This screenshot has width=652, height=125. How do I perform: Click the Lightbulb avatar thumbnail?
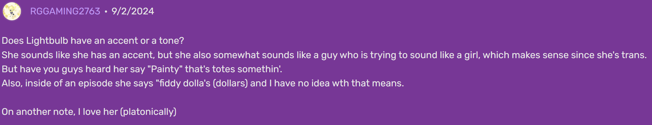(12, 11)
